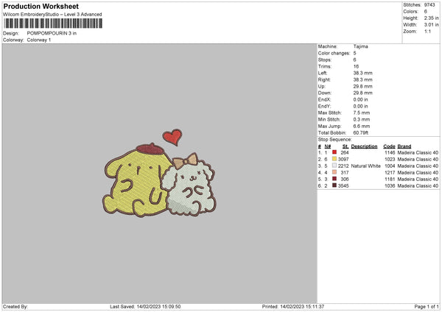Screen dimensions: 442x312
Task: Click stitch count '3545' in stop 6
Action: pyautogui.click(x=343, y=186)
